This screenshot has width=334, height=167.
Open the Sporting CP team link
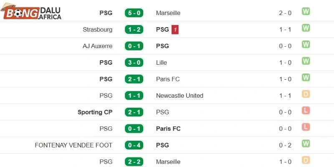95,112
